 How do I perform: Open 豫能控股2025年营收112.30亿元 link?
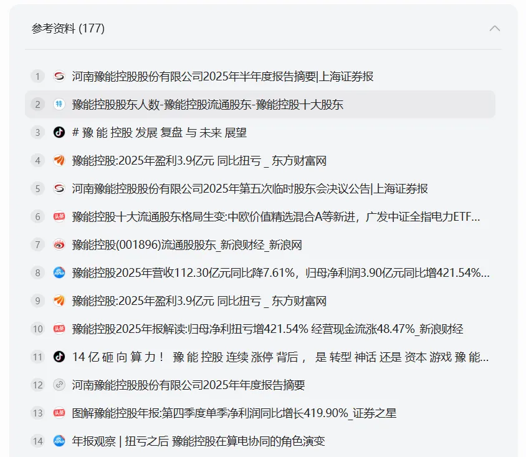click(280, 272)
